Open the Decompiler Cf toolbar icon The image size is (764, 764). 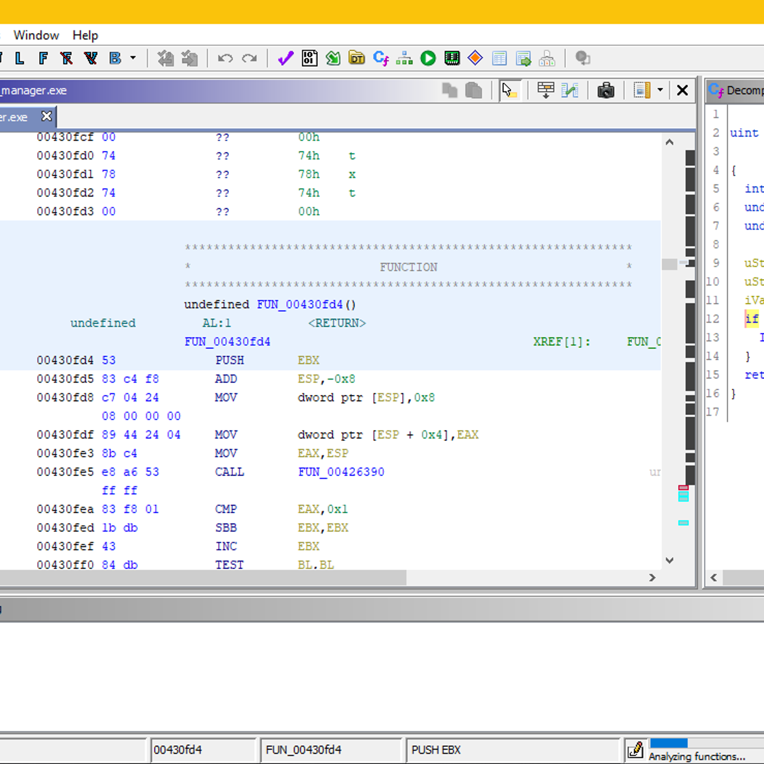point(381,58)
